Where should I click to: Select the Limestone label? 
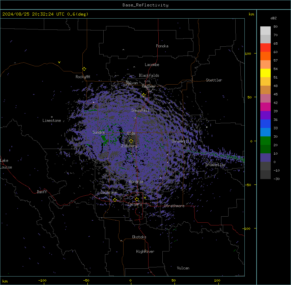(x=52, y=120)
